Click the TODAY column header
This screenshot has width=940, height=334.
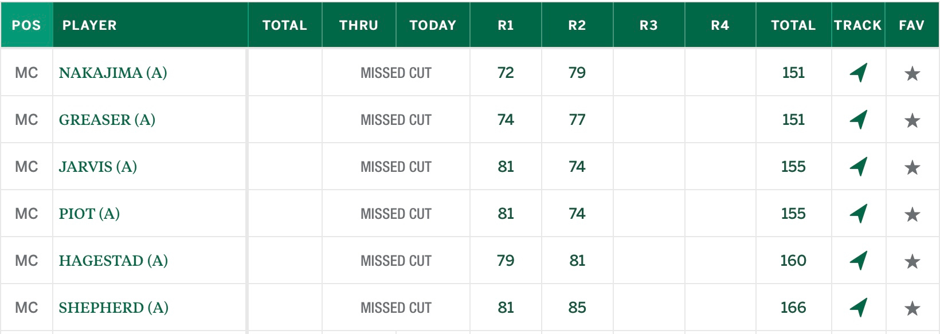pos(433,25)
